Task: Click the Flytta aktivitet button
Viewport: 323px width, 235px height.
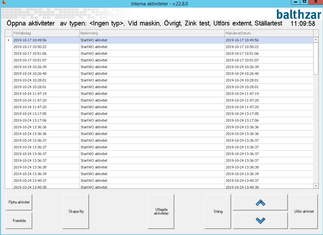Action: [19, 202]
